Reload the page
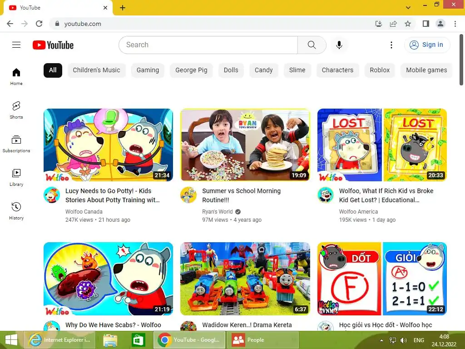Screen dimensions: 465x349 tap(39, 24)
